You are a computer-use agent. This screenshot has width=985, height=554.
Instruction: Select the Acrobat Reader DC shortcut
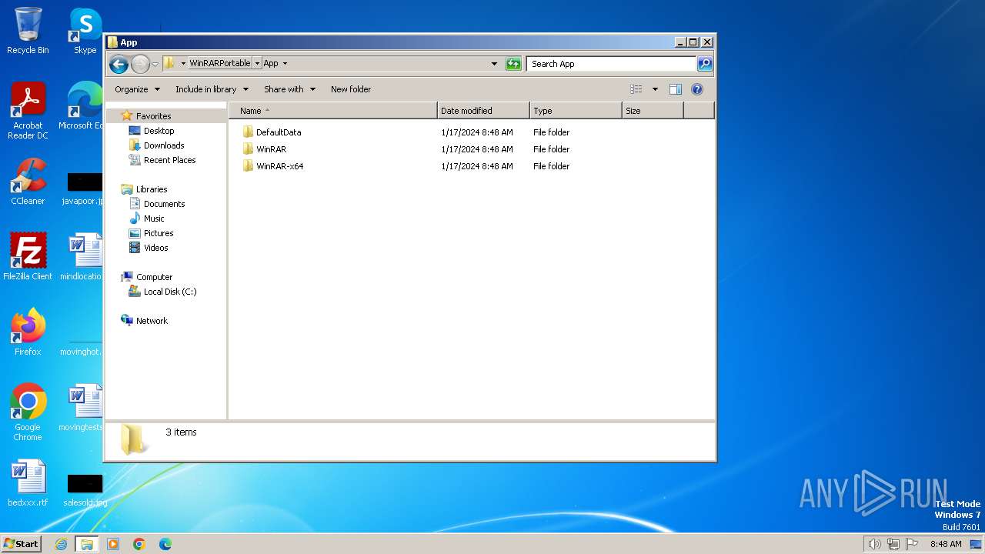(x=28, y=112)
